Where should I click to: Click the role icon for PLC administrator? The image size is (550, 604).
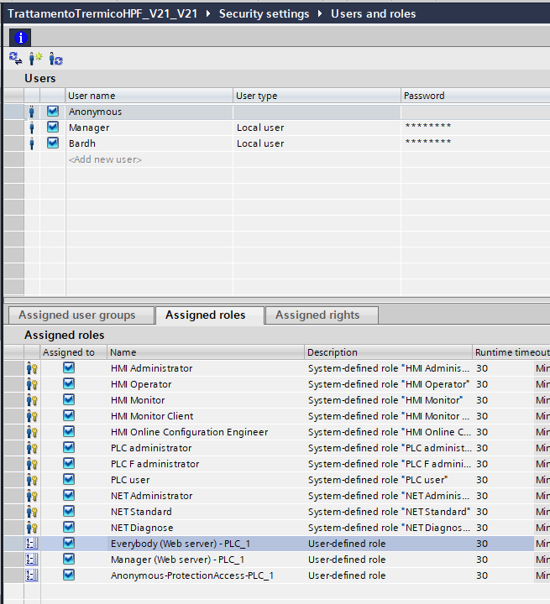[32, 448]
